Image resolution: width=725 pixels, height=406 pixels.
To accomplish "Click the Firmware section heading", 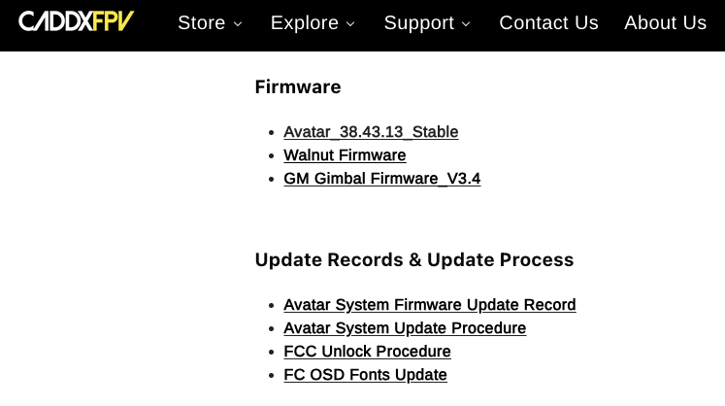I will [x=298, y=87].
